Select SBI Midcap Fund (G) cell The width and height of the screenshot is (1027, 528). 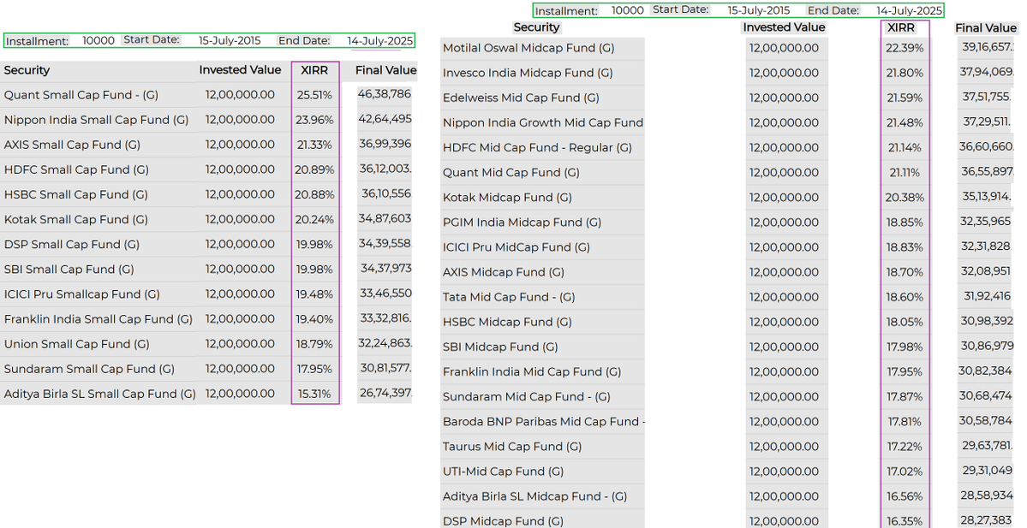pos(500,346)
